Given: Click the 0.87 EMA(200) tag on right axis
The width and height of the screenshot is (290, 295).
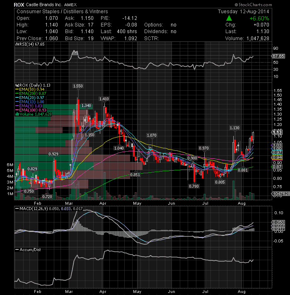Looking at the screenshot, I should click(x=277, y=167).
